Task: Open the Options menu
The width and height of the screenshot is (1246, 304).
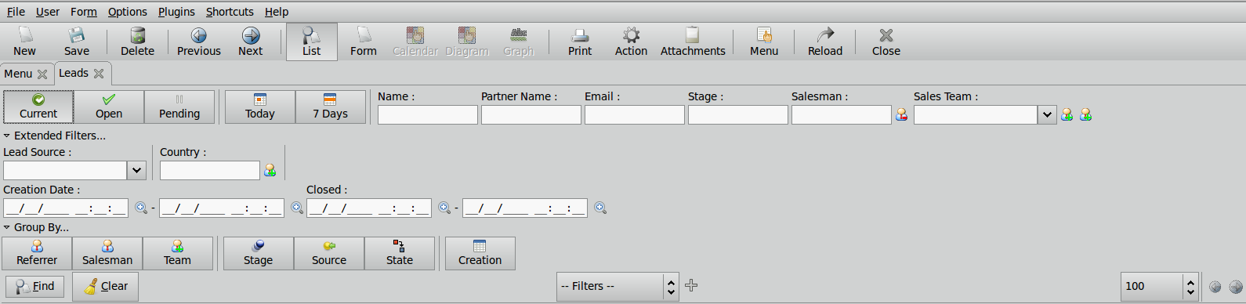Action: [x=128, y=12]
